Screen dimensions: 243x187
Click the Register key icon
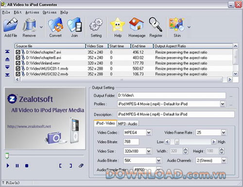pyautogui.click(x=156, y=25)
